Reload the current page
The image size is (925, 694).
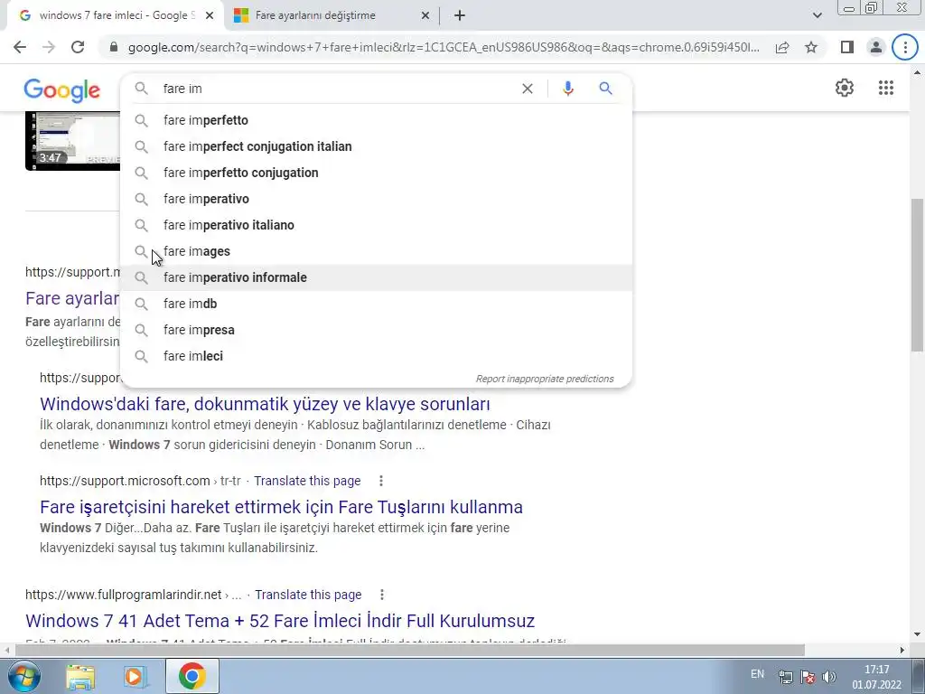tap(78, 47)
